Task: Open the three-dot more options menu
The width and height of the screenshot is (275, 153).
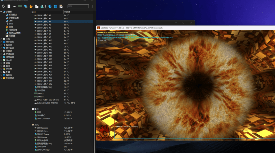Action: click(92, 6)
